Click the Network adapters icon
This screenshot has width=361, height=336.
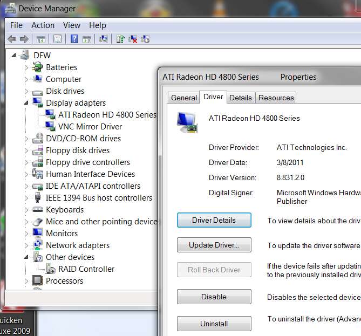[38, 245]
